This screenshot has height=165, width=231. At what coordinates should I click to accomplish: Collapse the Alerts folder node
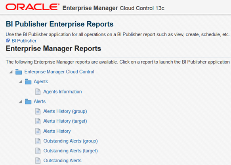pos(21,101)
